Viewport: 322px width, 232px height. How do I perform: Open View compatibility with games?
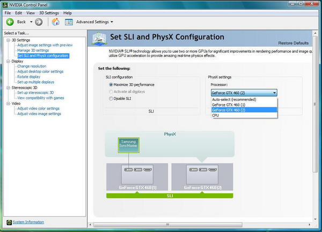41,98
